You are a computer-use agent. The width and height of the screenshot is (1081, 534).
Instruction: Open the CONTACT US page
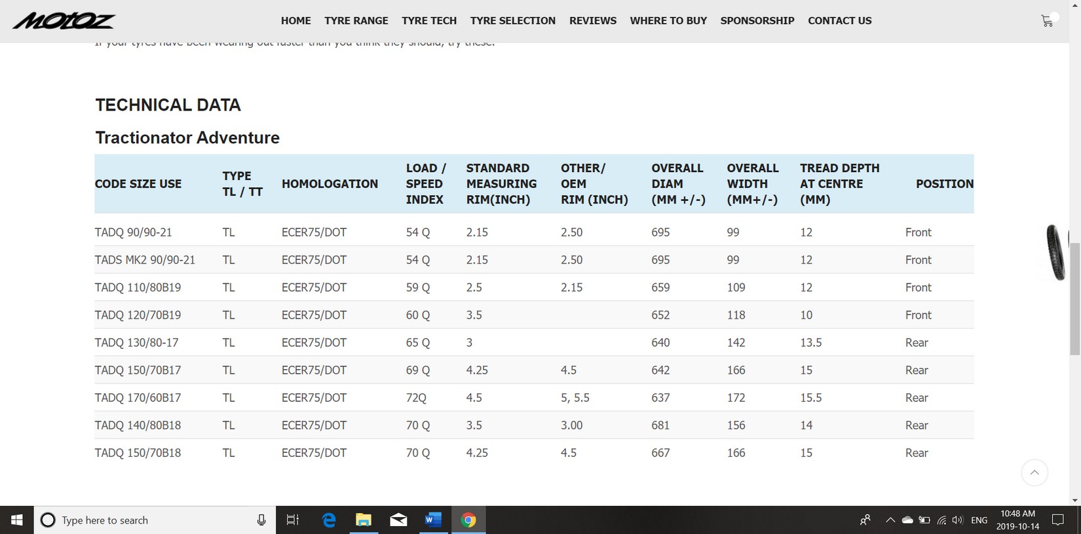click(839, 21)
